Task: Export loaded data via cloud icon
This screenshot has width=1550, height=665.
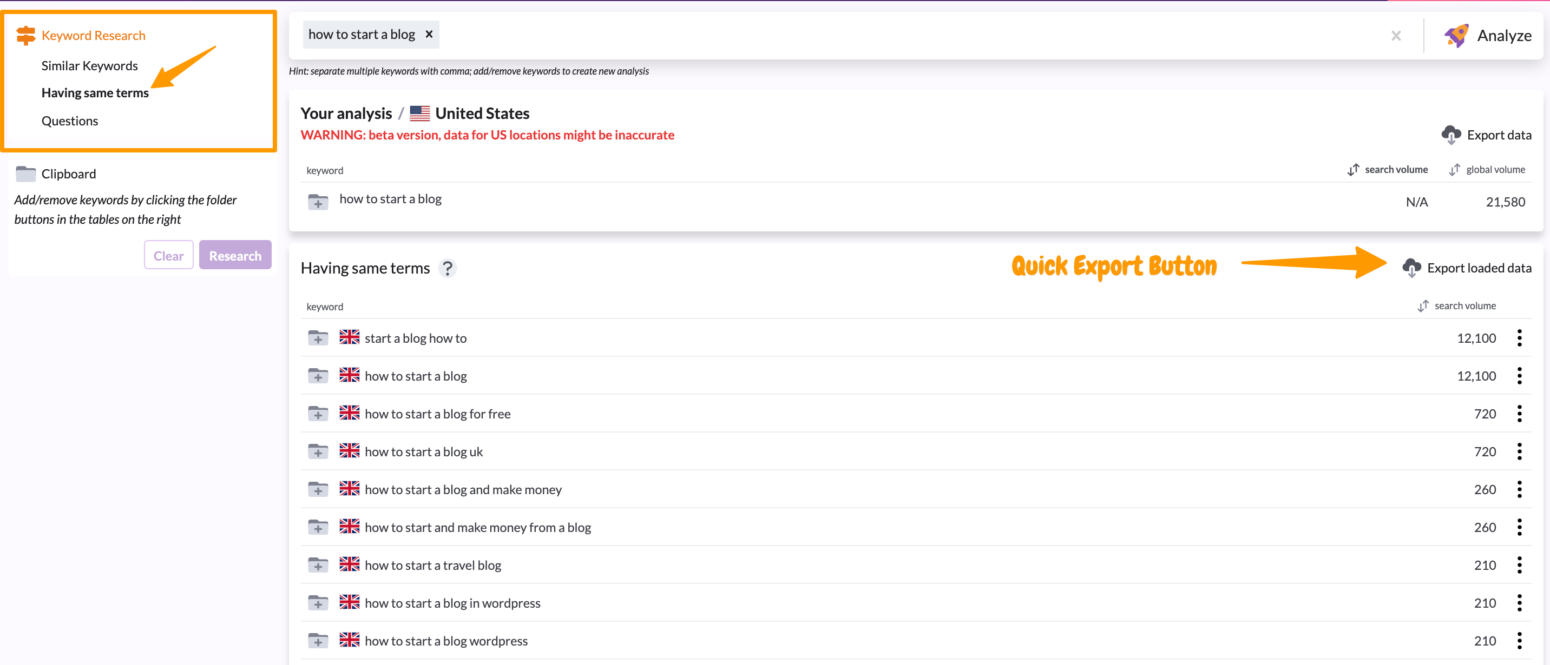Action: tap(1411, 268)
